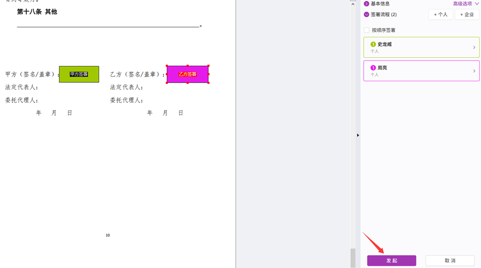
Task: Add an enterprise signer with + 企业
Action: point(467,14)
